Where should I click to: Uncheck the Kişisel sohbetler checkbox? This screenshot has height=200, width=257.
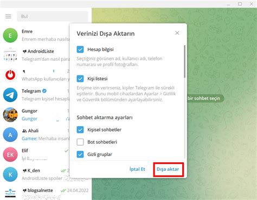pyautogui.click(x=80, y=130)
